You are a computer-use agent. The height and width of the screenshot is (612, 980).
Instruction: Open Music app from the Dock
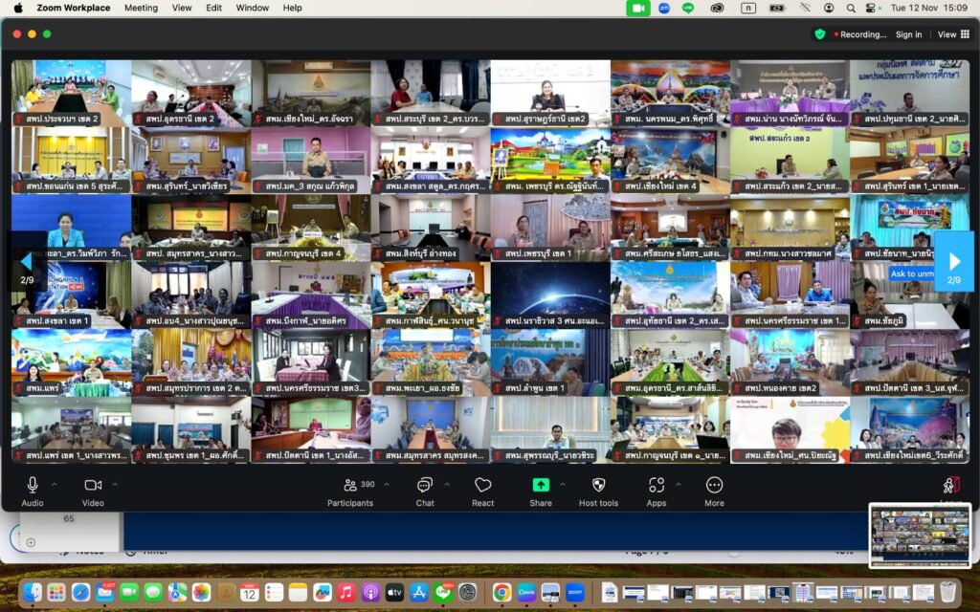click(346, 591)
